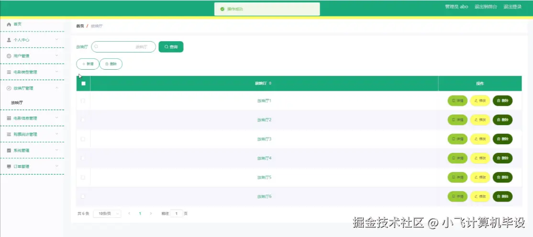Screen dimensions: 533x237
Task: Open 详情 details for 放映厅4
Action: tap(457, 158)
